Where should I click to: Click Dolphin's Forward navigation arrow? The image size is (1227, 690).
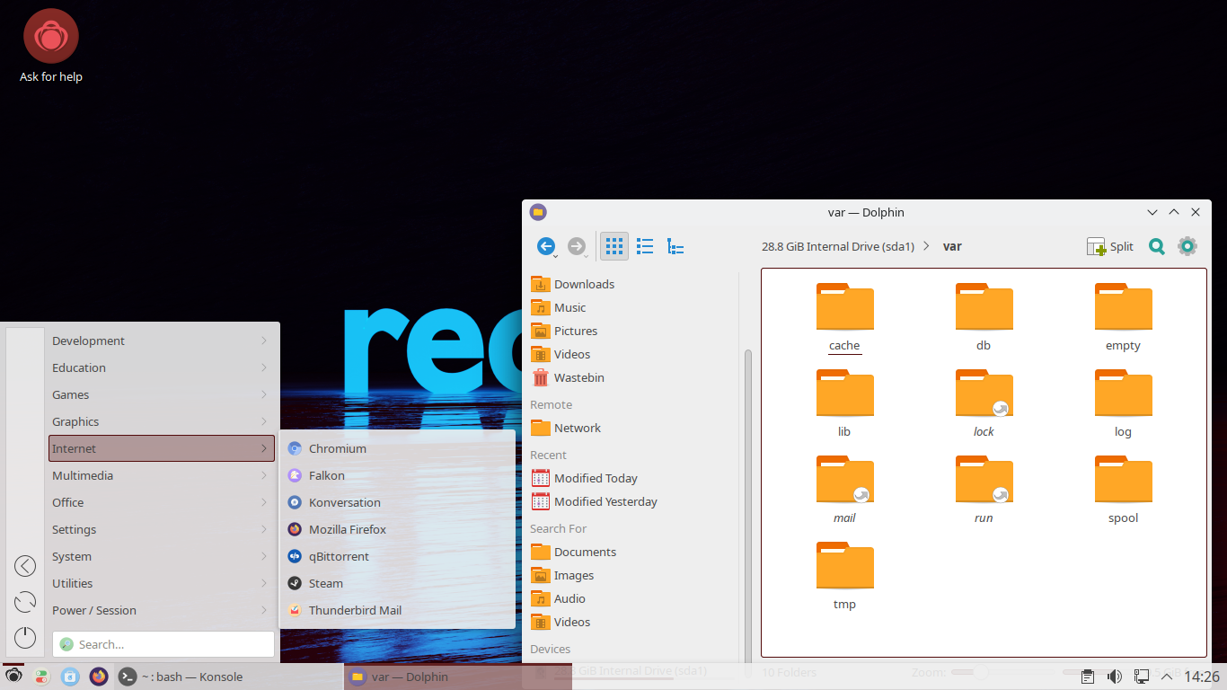577,246
